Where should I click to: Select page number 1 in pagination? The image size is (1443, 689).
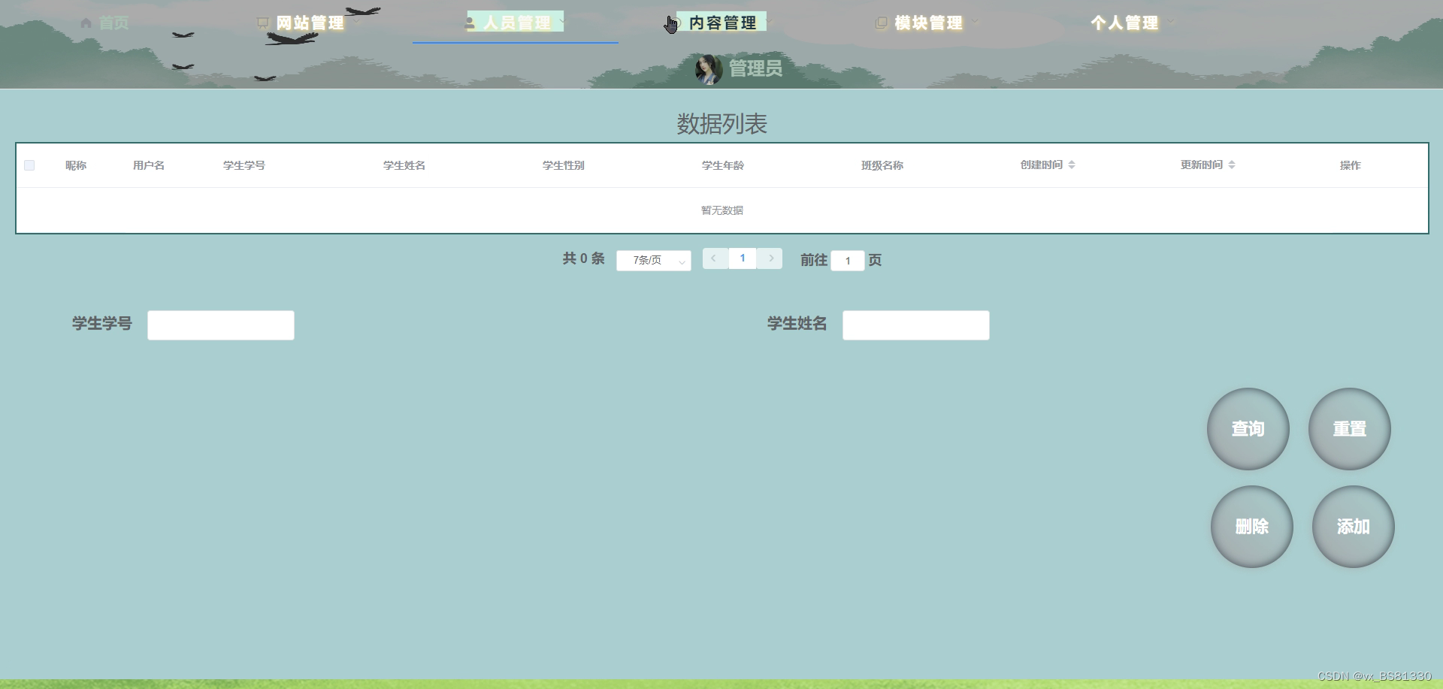pos(743,258)
